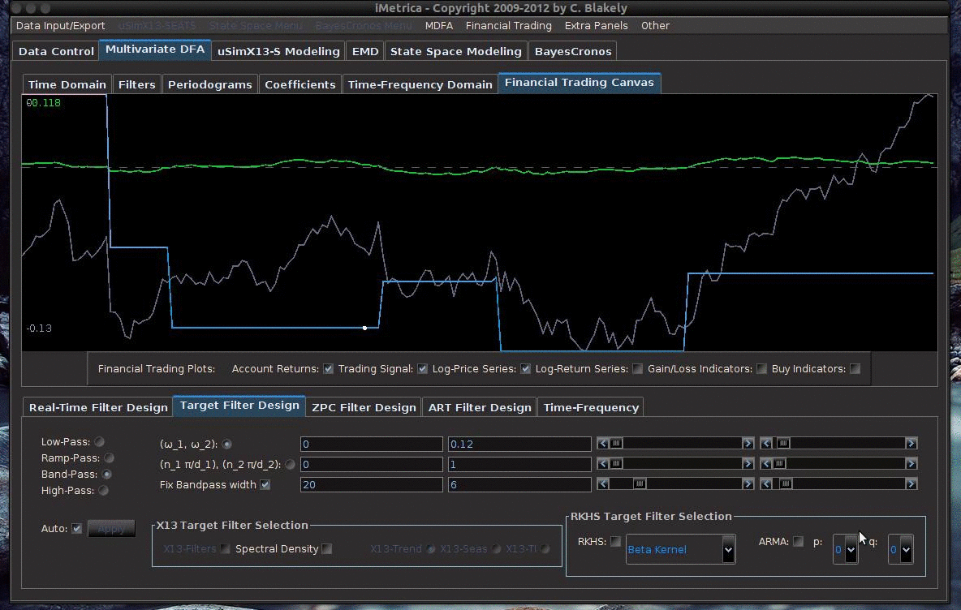Enable the Log-Return Series checkbox
Screen dimensions: 961x610
click(x=638, y=369)
